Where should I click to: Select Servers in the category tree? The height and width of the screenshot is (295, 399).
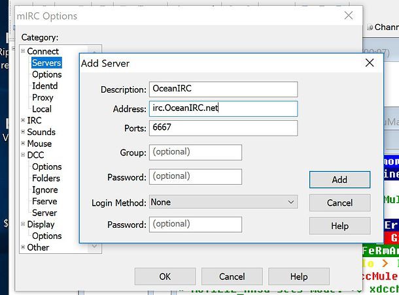pos(46,63)
